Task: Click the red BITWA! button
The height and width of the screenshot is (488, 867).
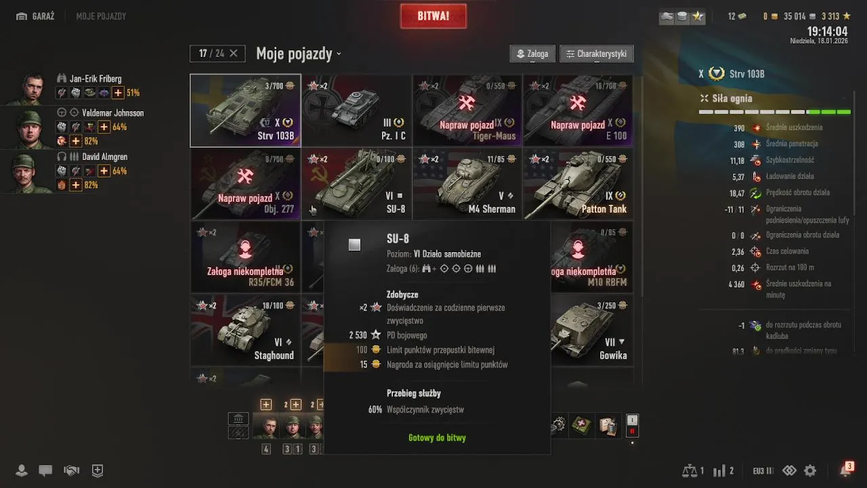Action: pyautogui.click(x=433, y=16)
